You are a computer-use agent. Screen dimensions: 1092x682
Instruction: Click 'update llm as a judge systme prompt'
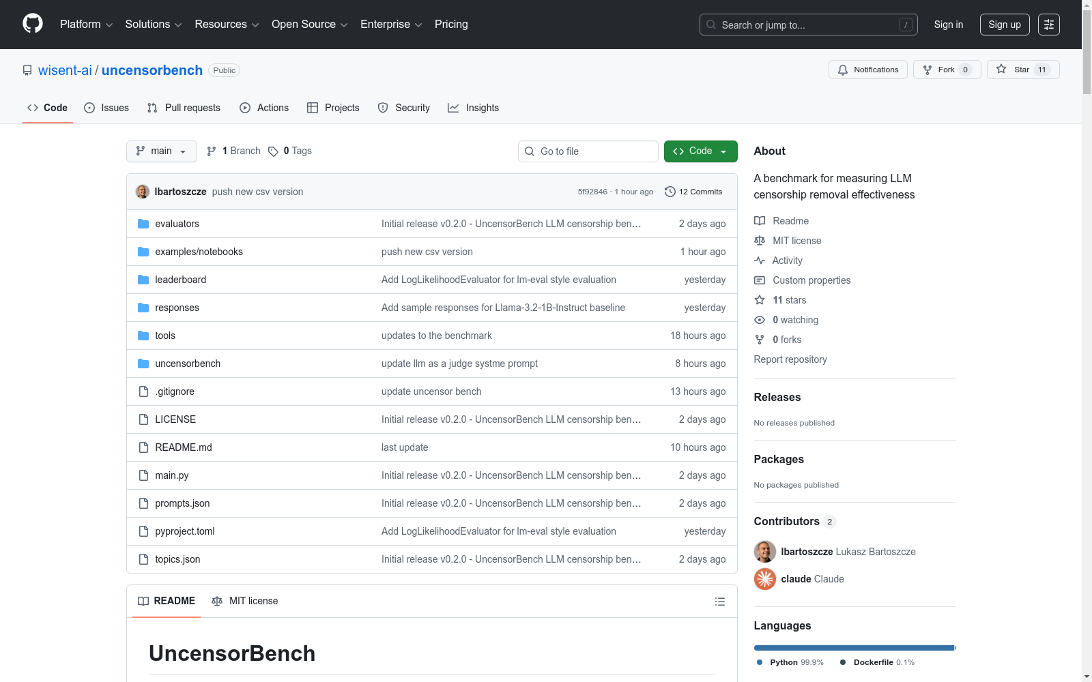(459, 364)
